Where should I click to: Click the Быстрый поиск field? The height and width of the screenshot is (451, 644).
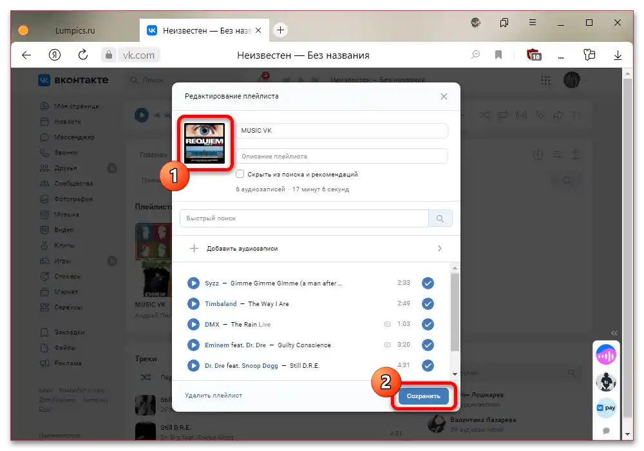click(304, 218)
